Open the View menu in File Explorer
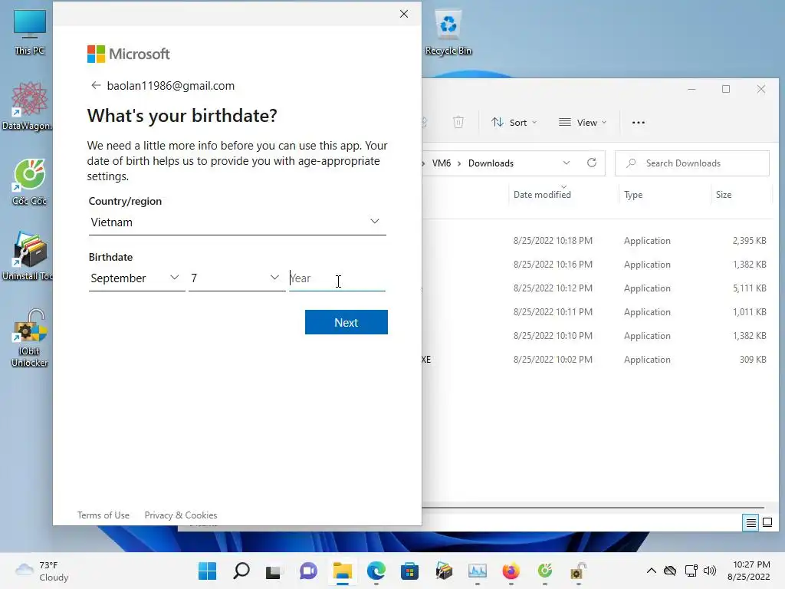 pyautogui.click(x=583, y=122)
